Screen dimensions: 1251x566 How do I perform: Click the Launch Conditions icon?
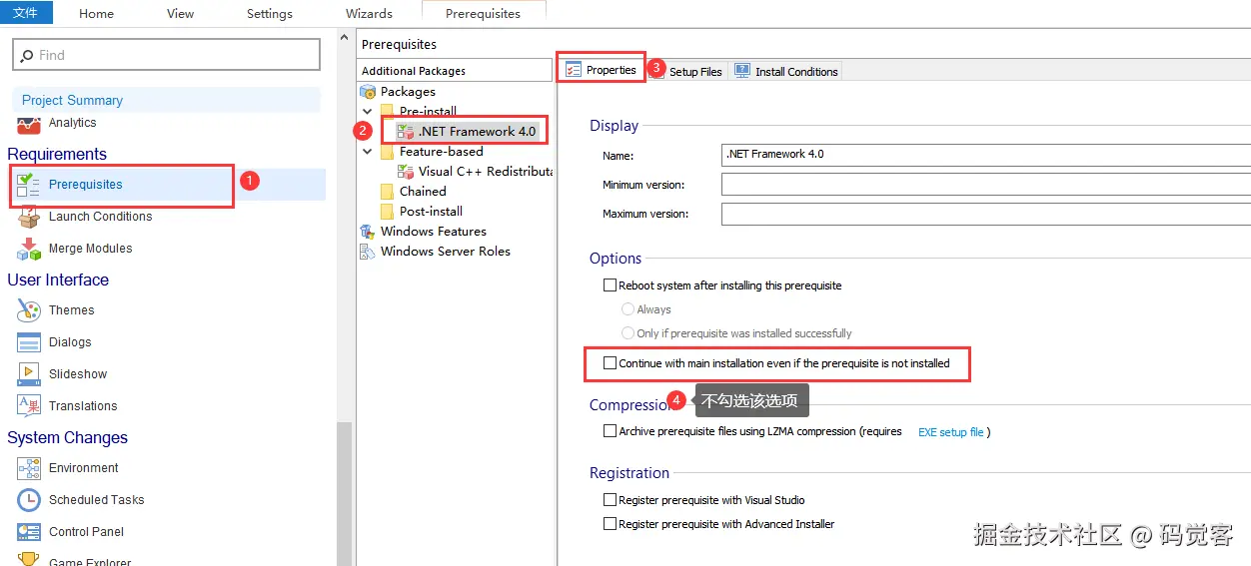[x=29, y=217]
